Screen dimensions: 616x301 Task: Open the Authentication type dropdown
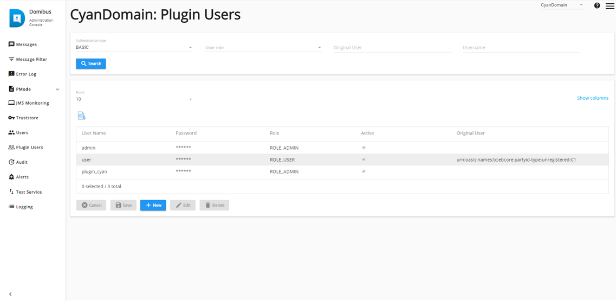click(134, 48)
